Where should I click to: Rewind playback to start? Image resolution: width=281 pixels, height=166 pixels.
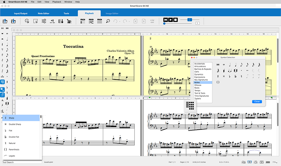(165, 20)
